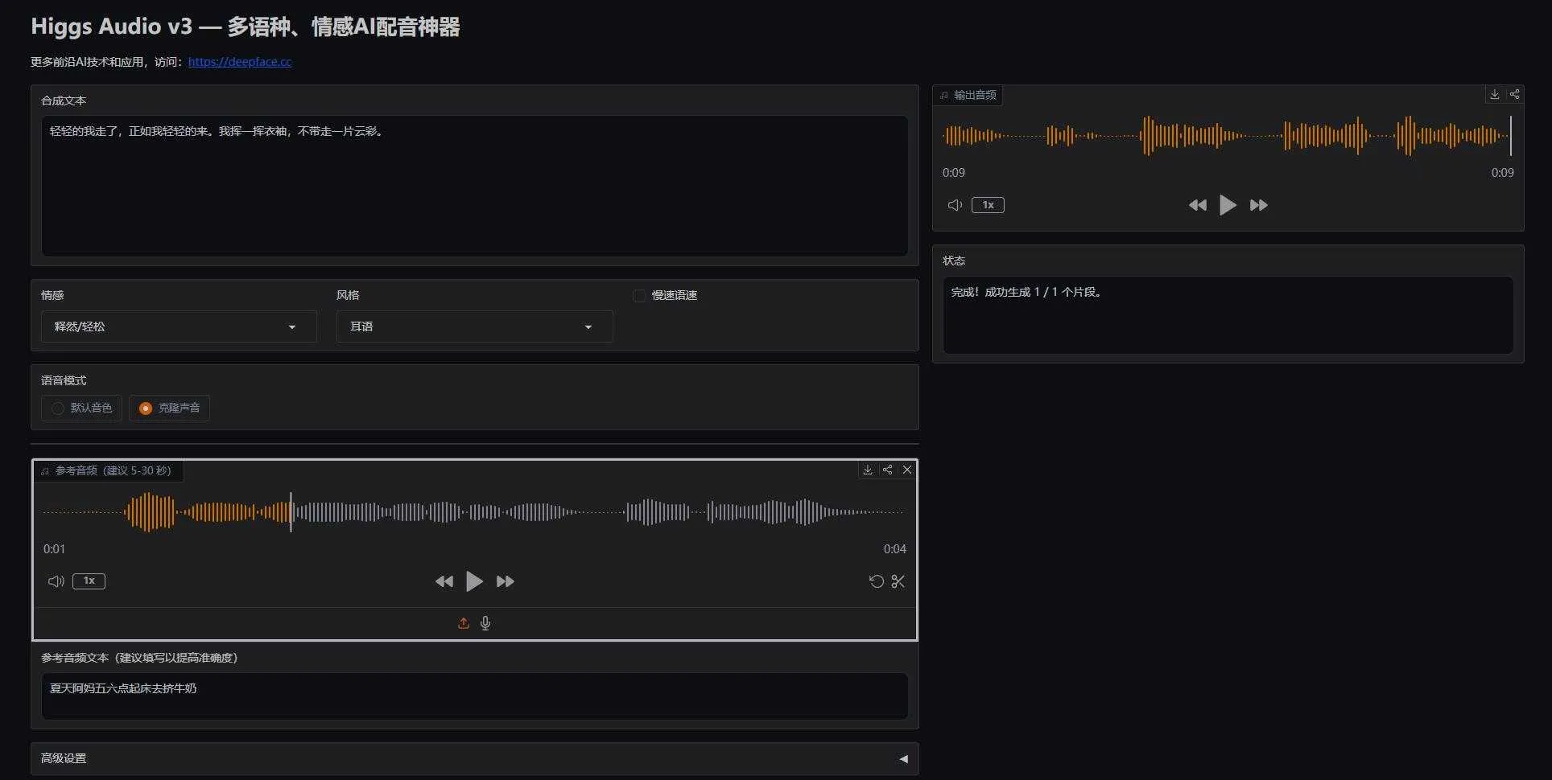Select 克隆声音 voice mode

pos(169,408)
